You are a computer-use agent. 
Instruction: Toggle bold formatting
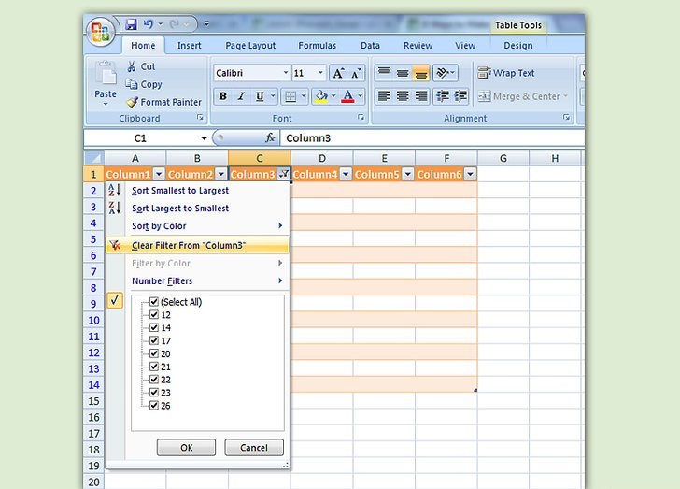click(x=222, y=96)
